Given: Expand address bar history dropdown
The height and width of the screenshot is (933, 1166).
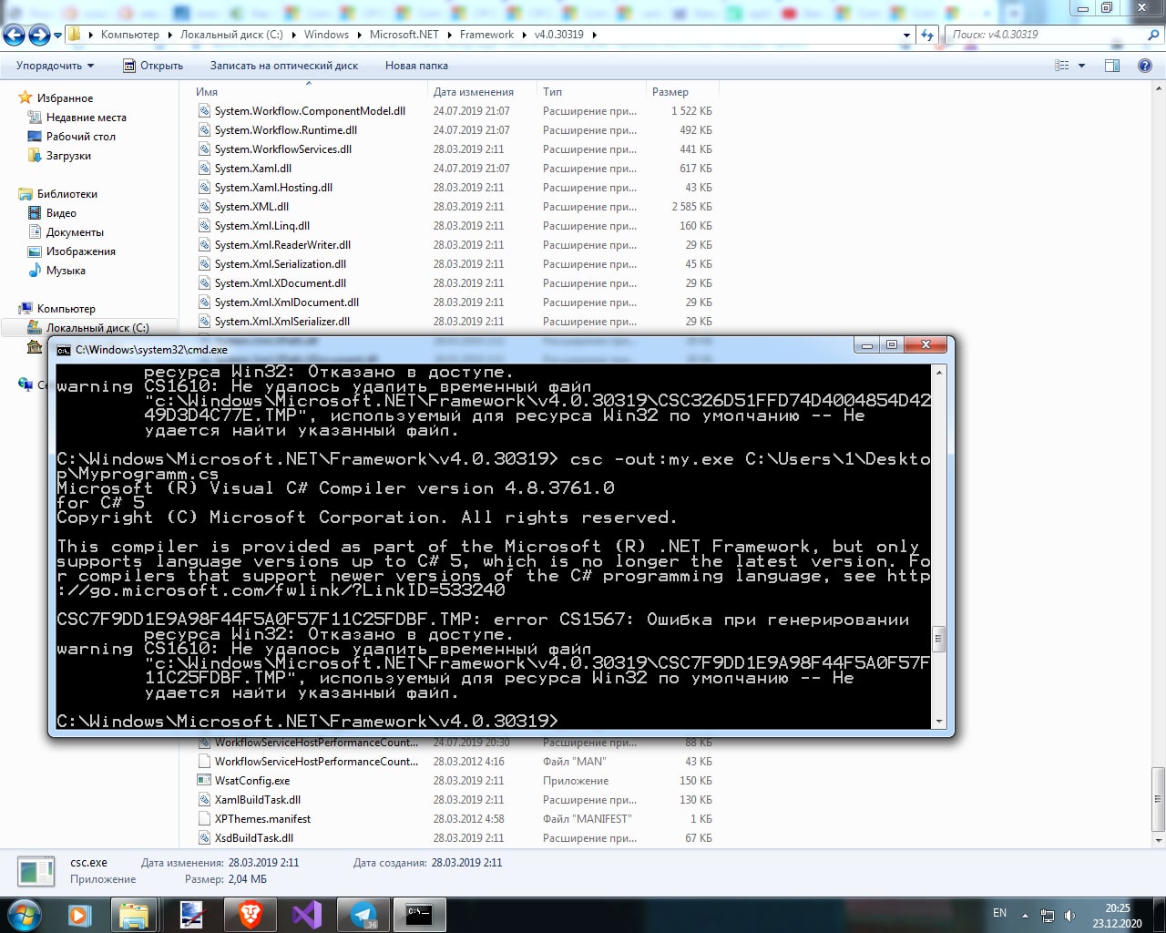Looking at the screenshot, I should (x=906, y=35).
